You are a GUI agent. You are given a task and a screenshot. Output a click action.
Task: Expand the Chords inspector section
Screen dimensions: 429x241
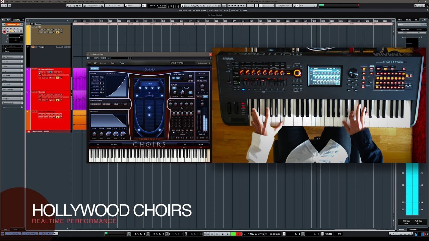pos(13,62)
